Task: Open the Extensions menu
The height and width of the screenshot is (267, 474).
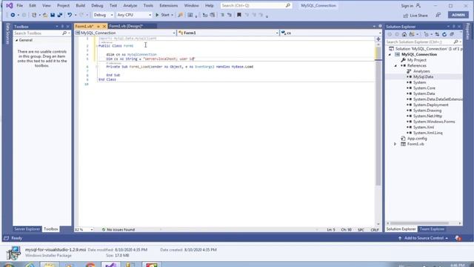Action: click(169, 5)
